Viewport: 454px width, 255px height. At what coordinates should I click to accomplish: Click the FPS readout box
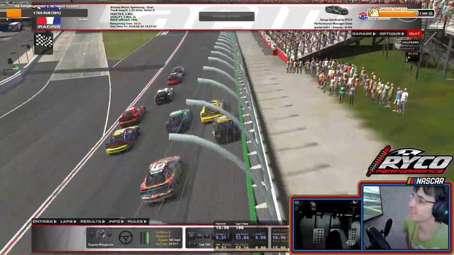[413, 57]
